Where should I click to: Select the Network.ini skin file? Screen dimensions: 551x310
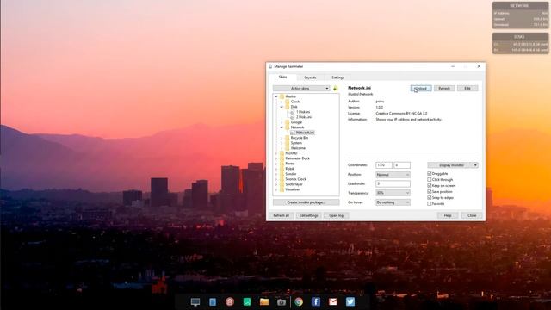click(x=304, y=133)
